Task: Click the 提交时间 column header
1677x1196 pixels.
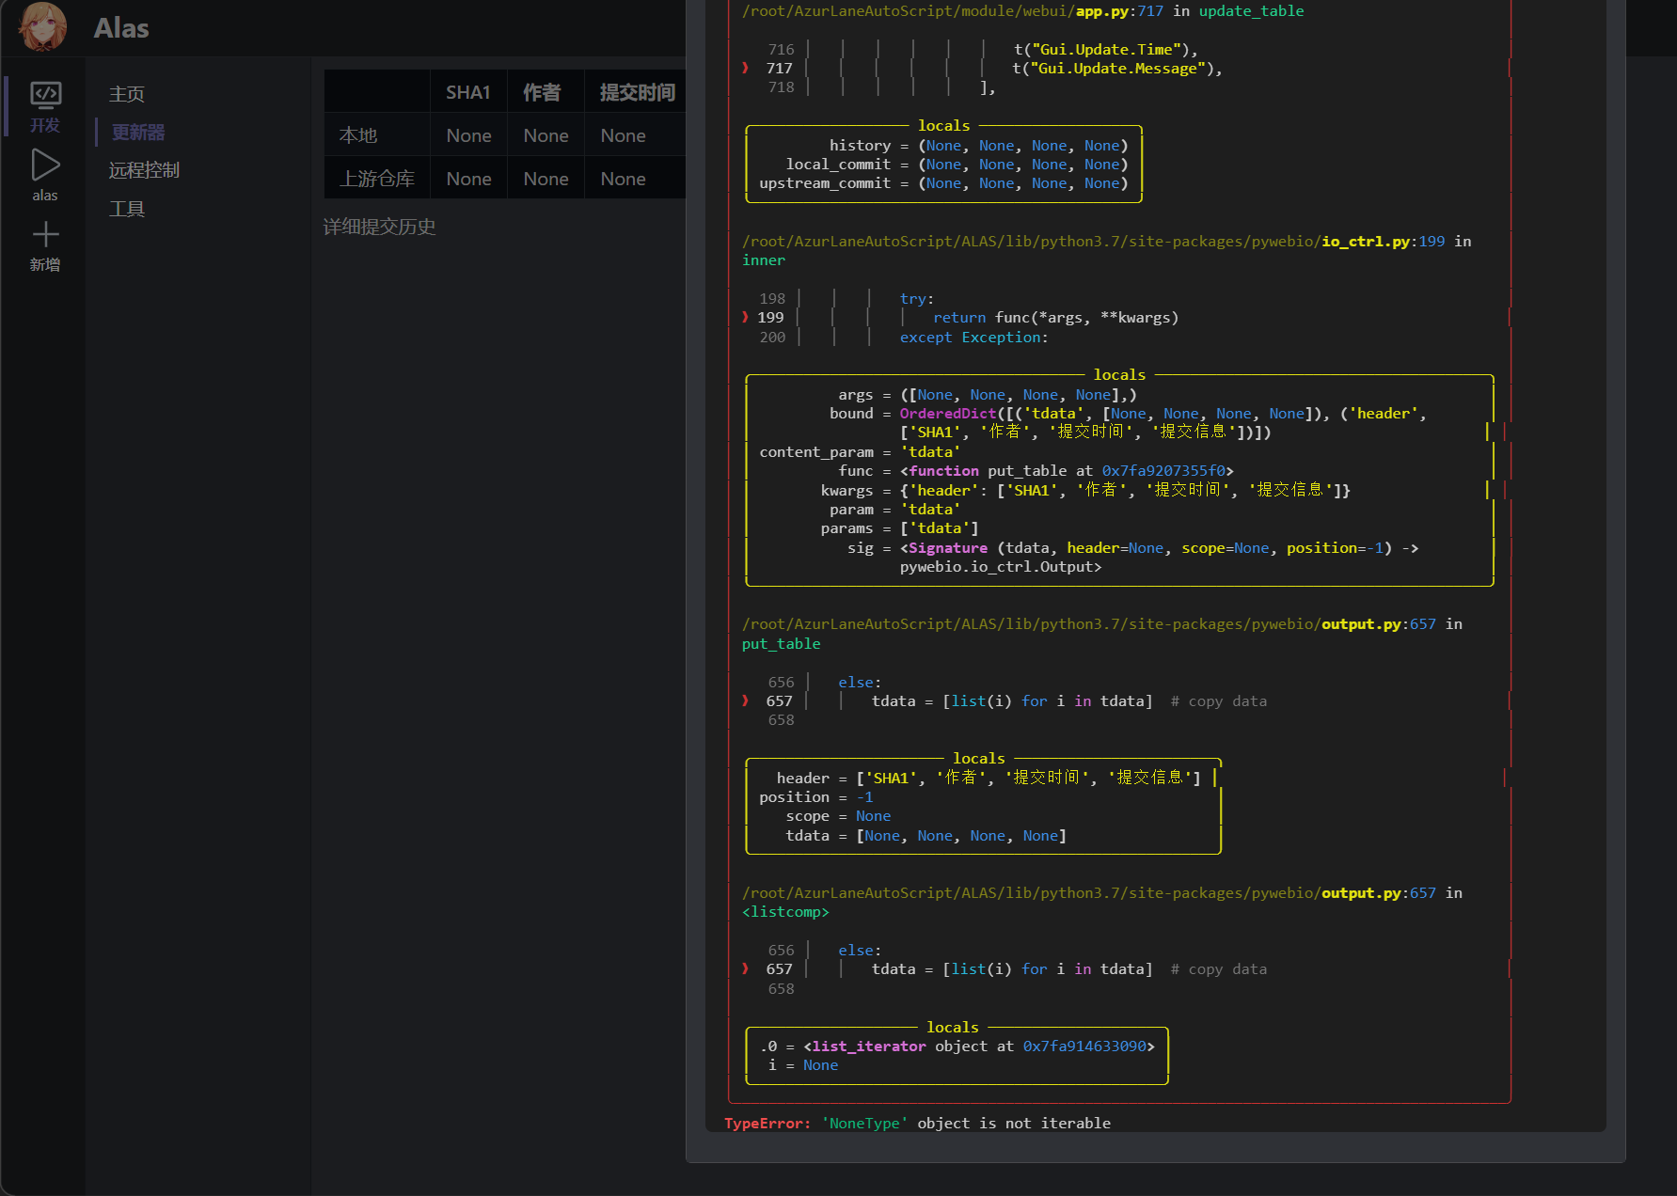Action: pos(635,91)
